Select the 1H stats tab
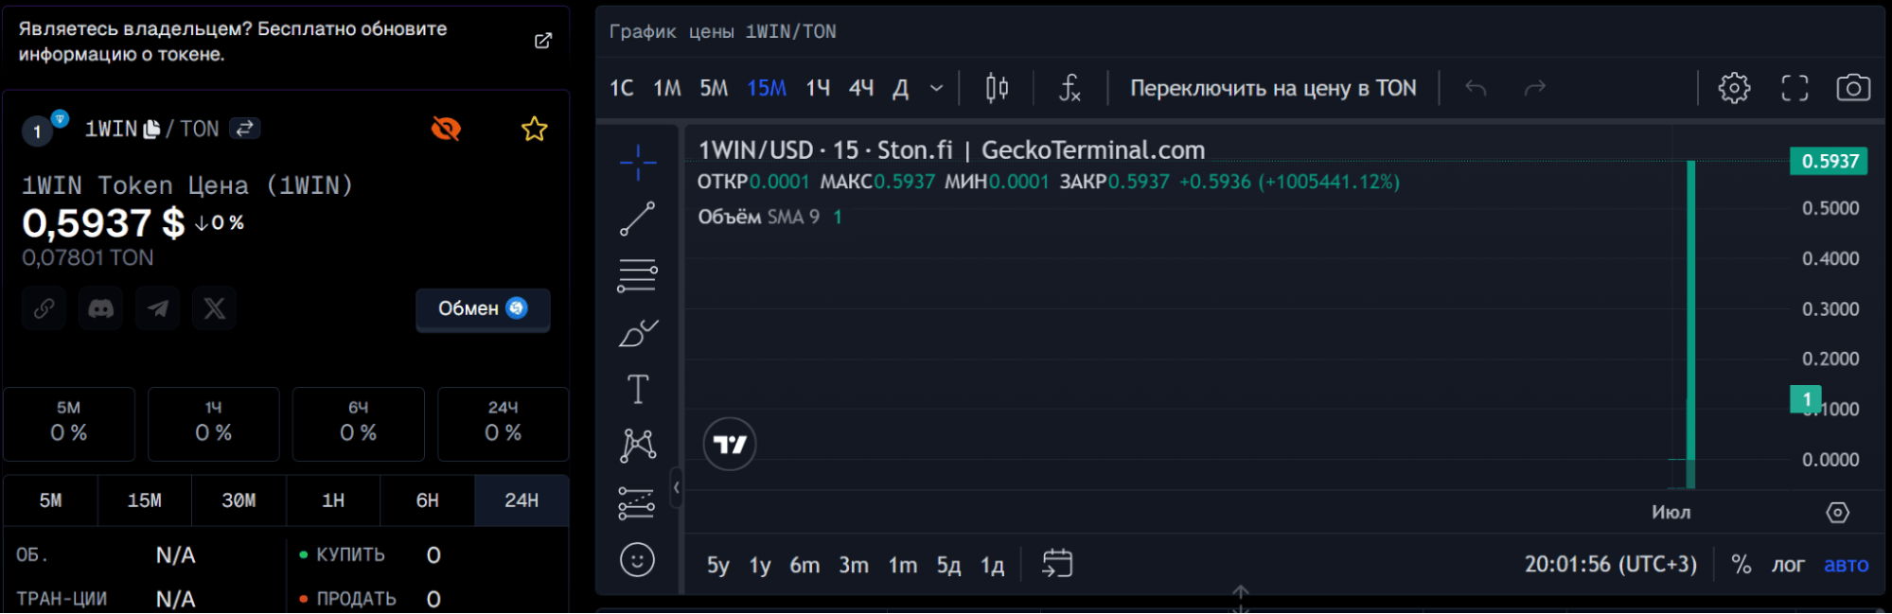 [x=333, y=500]
